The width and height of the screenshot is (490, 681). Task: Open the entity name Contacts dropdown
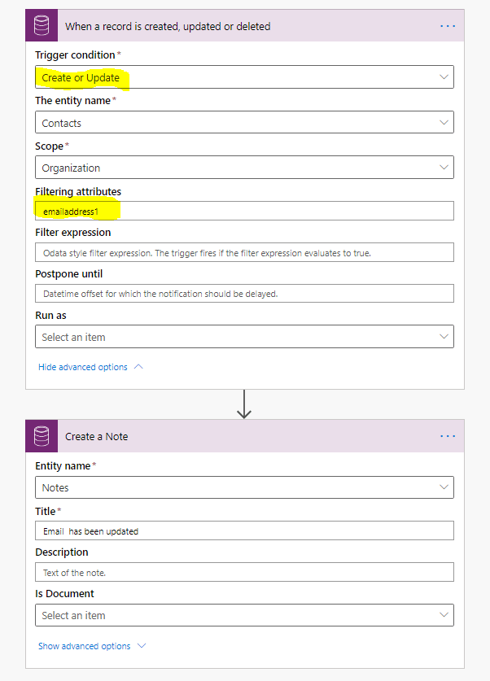(x=244, y=123)
